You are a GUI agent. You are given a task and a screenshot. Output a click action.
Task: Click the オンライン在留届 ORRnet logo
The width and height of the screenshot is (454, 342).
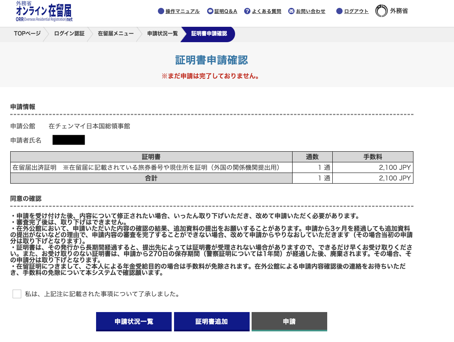click(44, 11)
